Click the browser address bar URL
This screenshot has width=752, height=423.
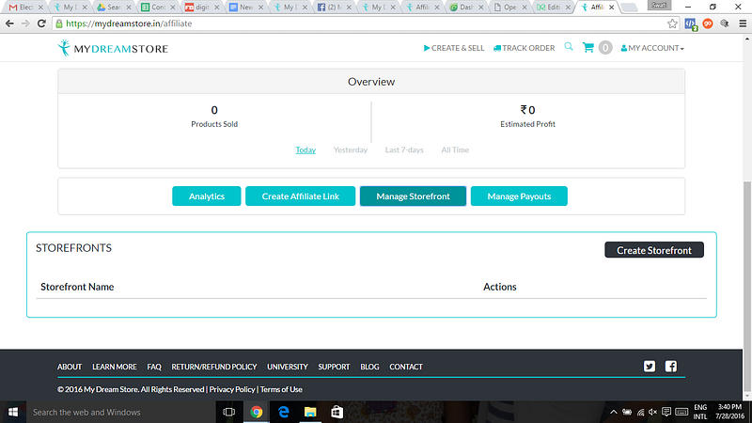(x=129, y=23)
